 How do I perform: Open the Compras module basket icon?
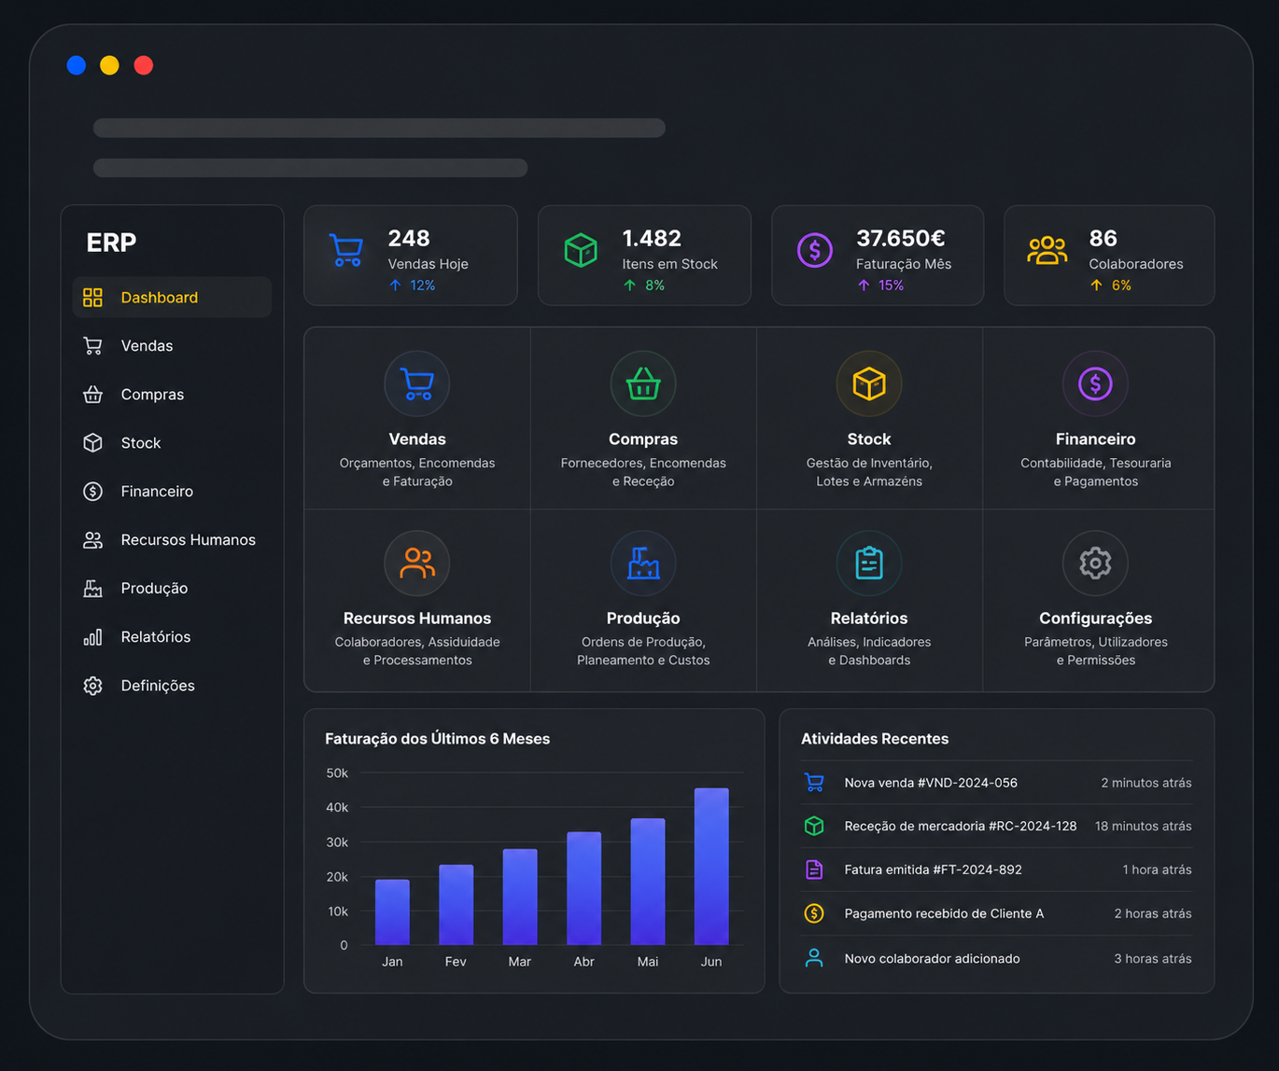pyautogui.click(x=643, y=383)
